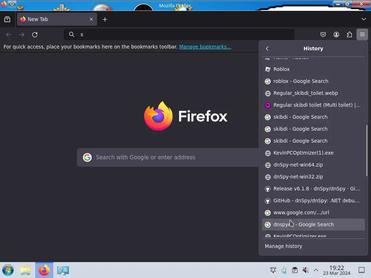Close the New Tab tab
Viewport: 371px width, 278px height.
[91, 20]
